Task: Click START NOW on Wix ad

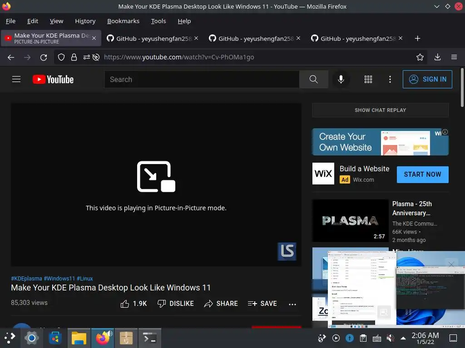Action: [422, 174]
